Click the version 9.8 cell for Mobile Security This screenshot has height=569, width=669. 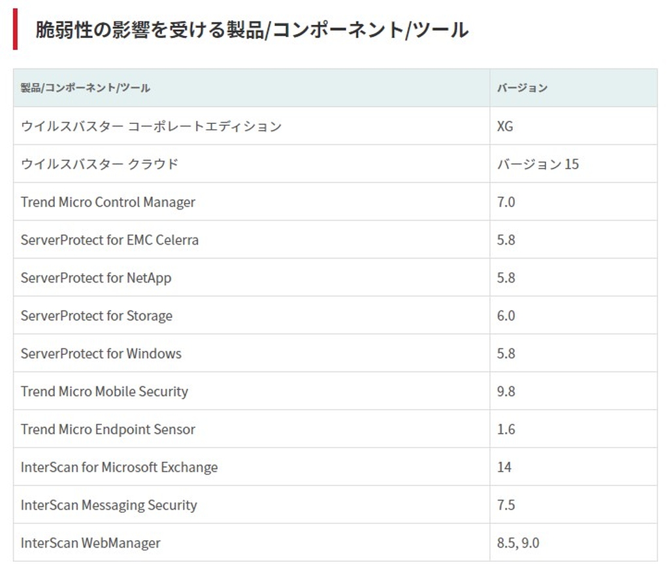[506, 391]
